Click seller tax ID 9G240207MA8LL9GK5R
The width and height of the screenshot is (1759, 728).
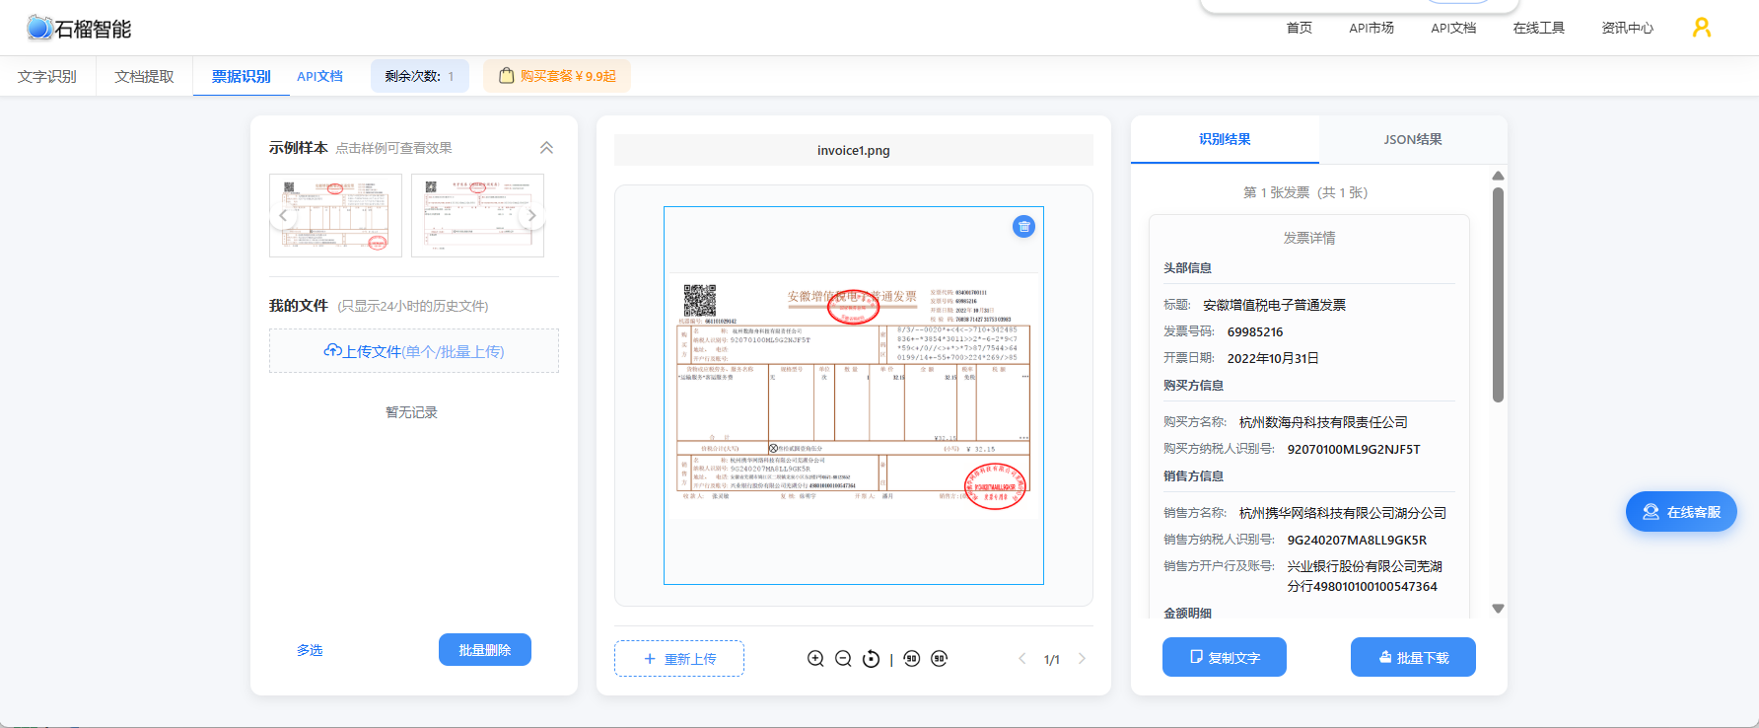coord(1357,540)
